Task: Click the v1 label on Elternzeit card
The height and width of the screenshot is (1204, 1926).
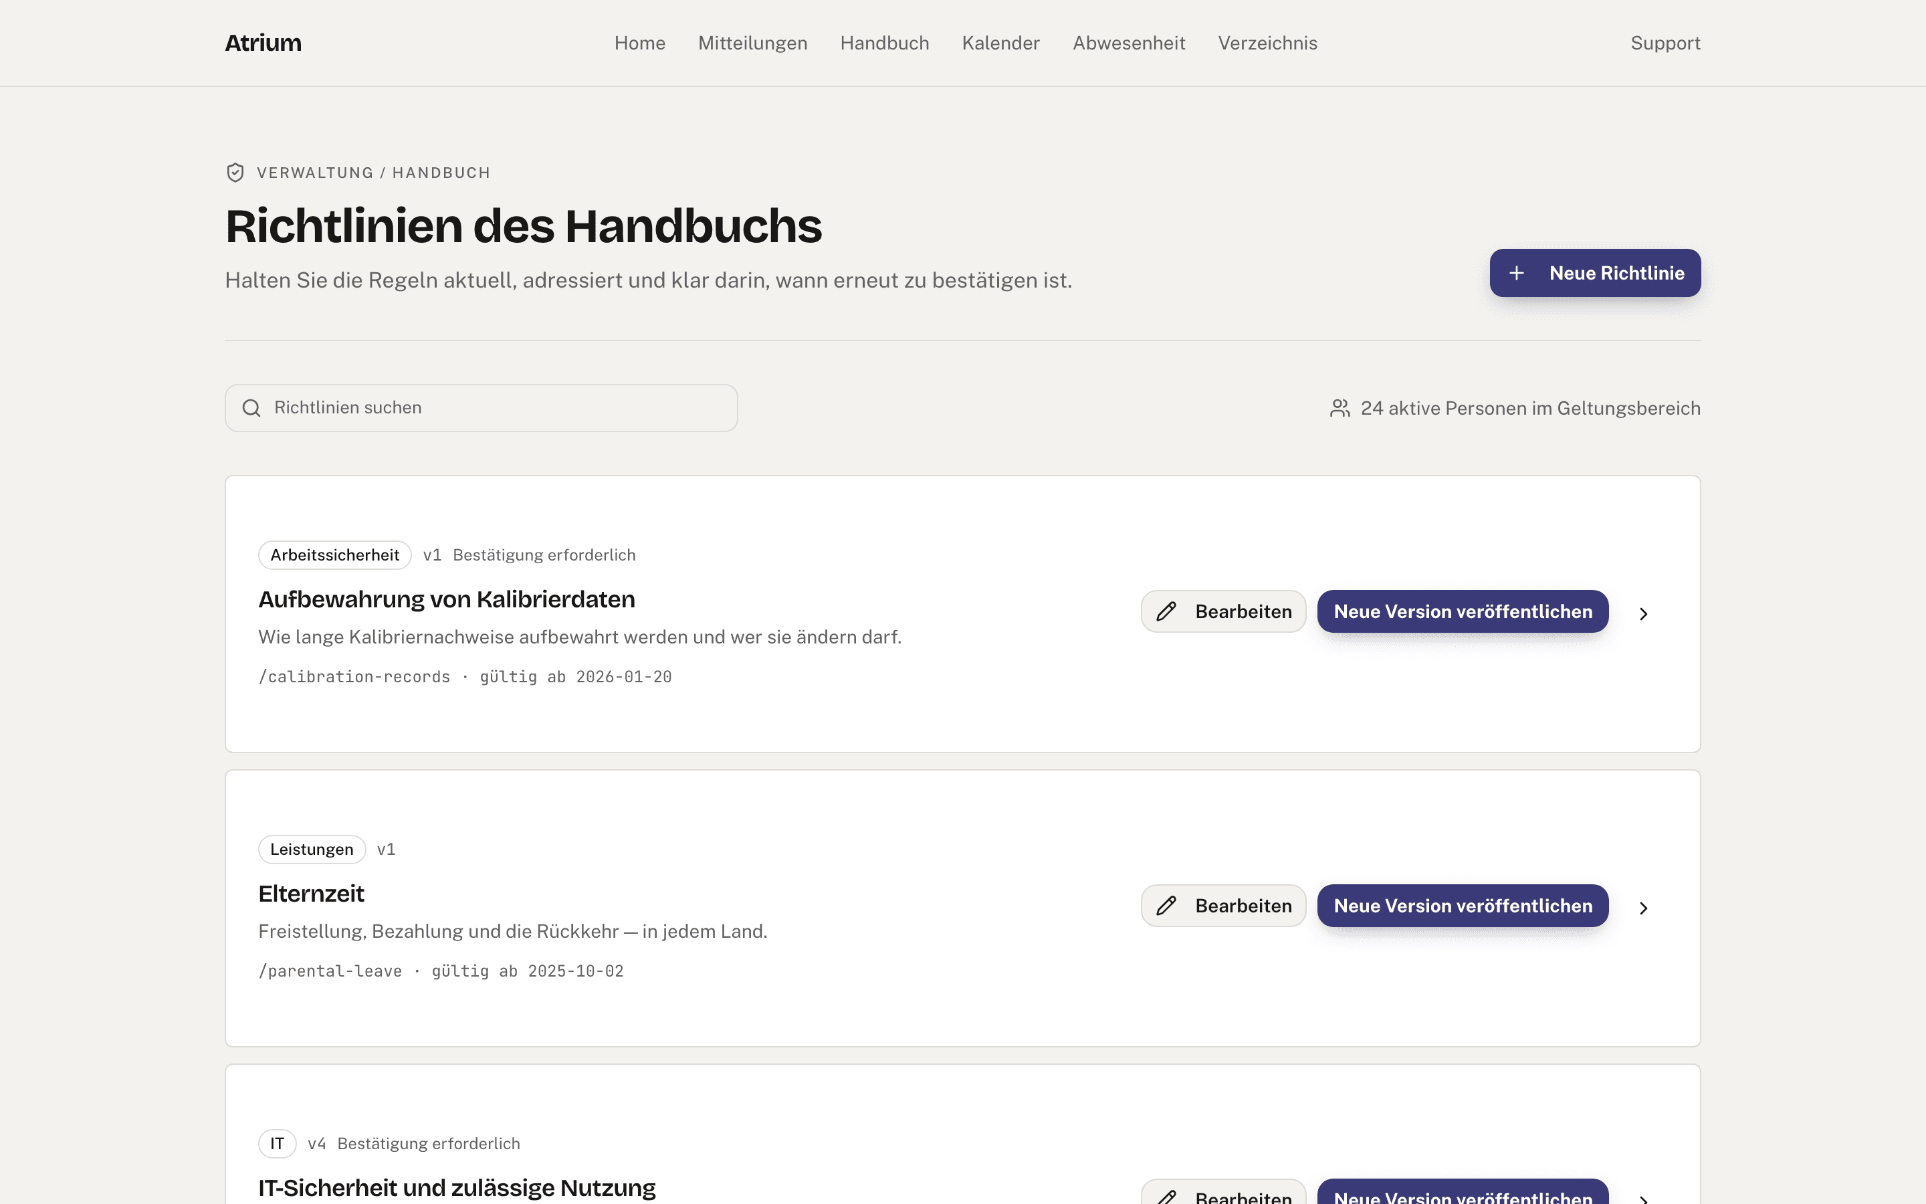Action: (x=386, y=849)
